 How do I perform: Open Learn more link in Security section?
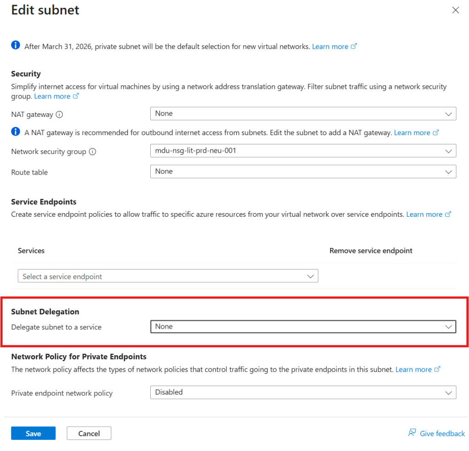(x=52, y=96)
